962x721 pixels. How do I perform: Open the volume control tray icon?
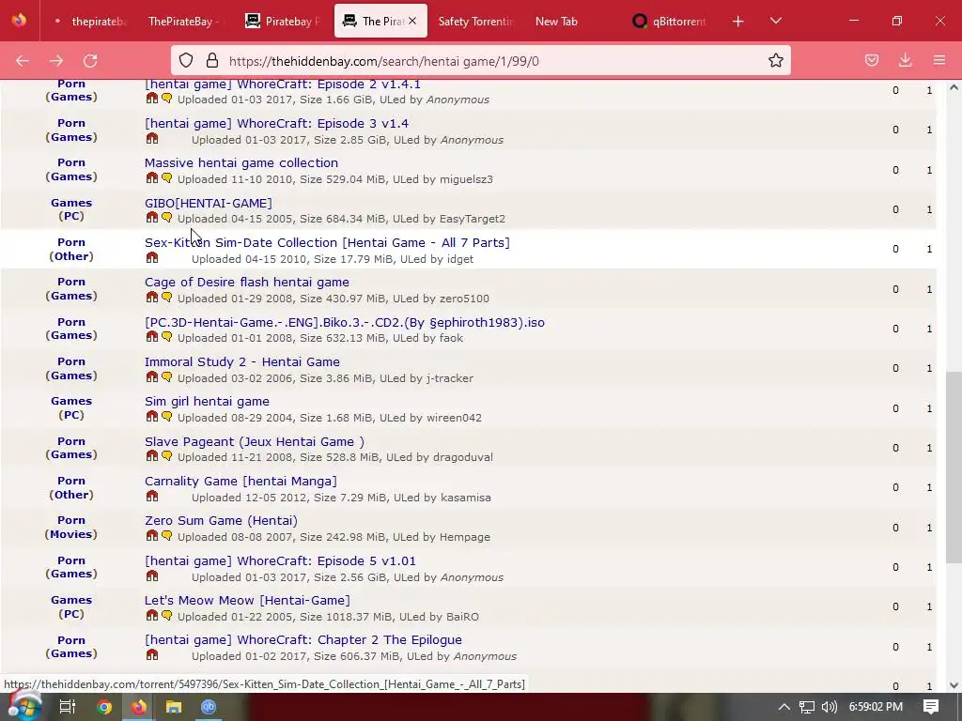coord(829,707)
